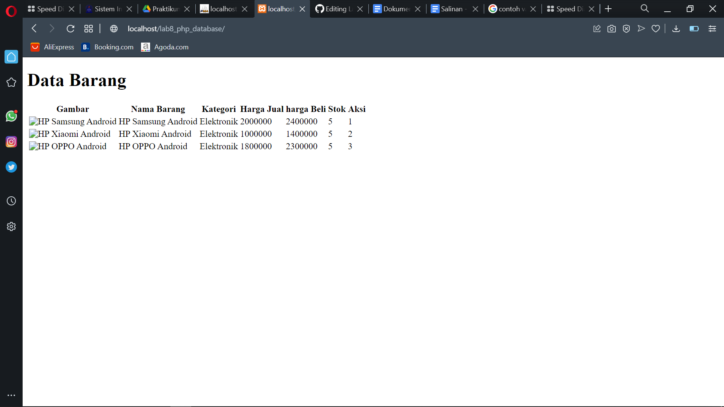The image size is (724, 407).
Task: Open Instagram from the sidebar
Action: [x=11, y=142]
